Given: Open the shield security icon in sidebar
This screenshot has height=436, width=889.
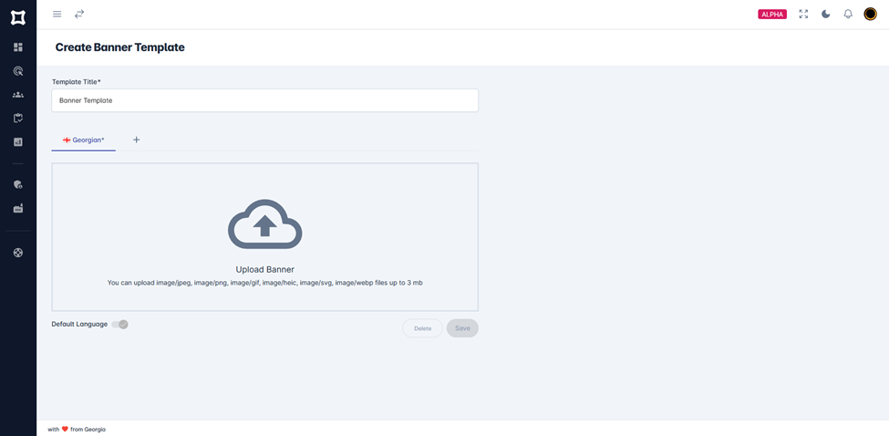Looking at the screenshot, I should click(18, 184).
